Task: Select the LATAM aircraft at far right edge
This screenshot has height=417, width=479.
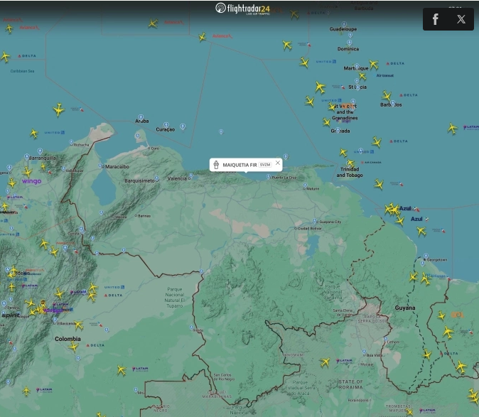Action: tap(453, 129)
